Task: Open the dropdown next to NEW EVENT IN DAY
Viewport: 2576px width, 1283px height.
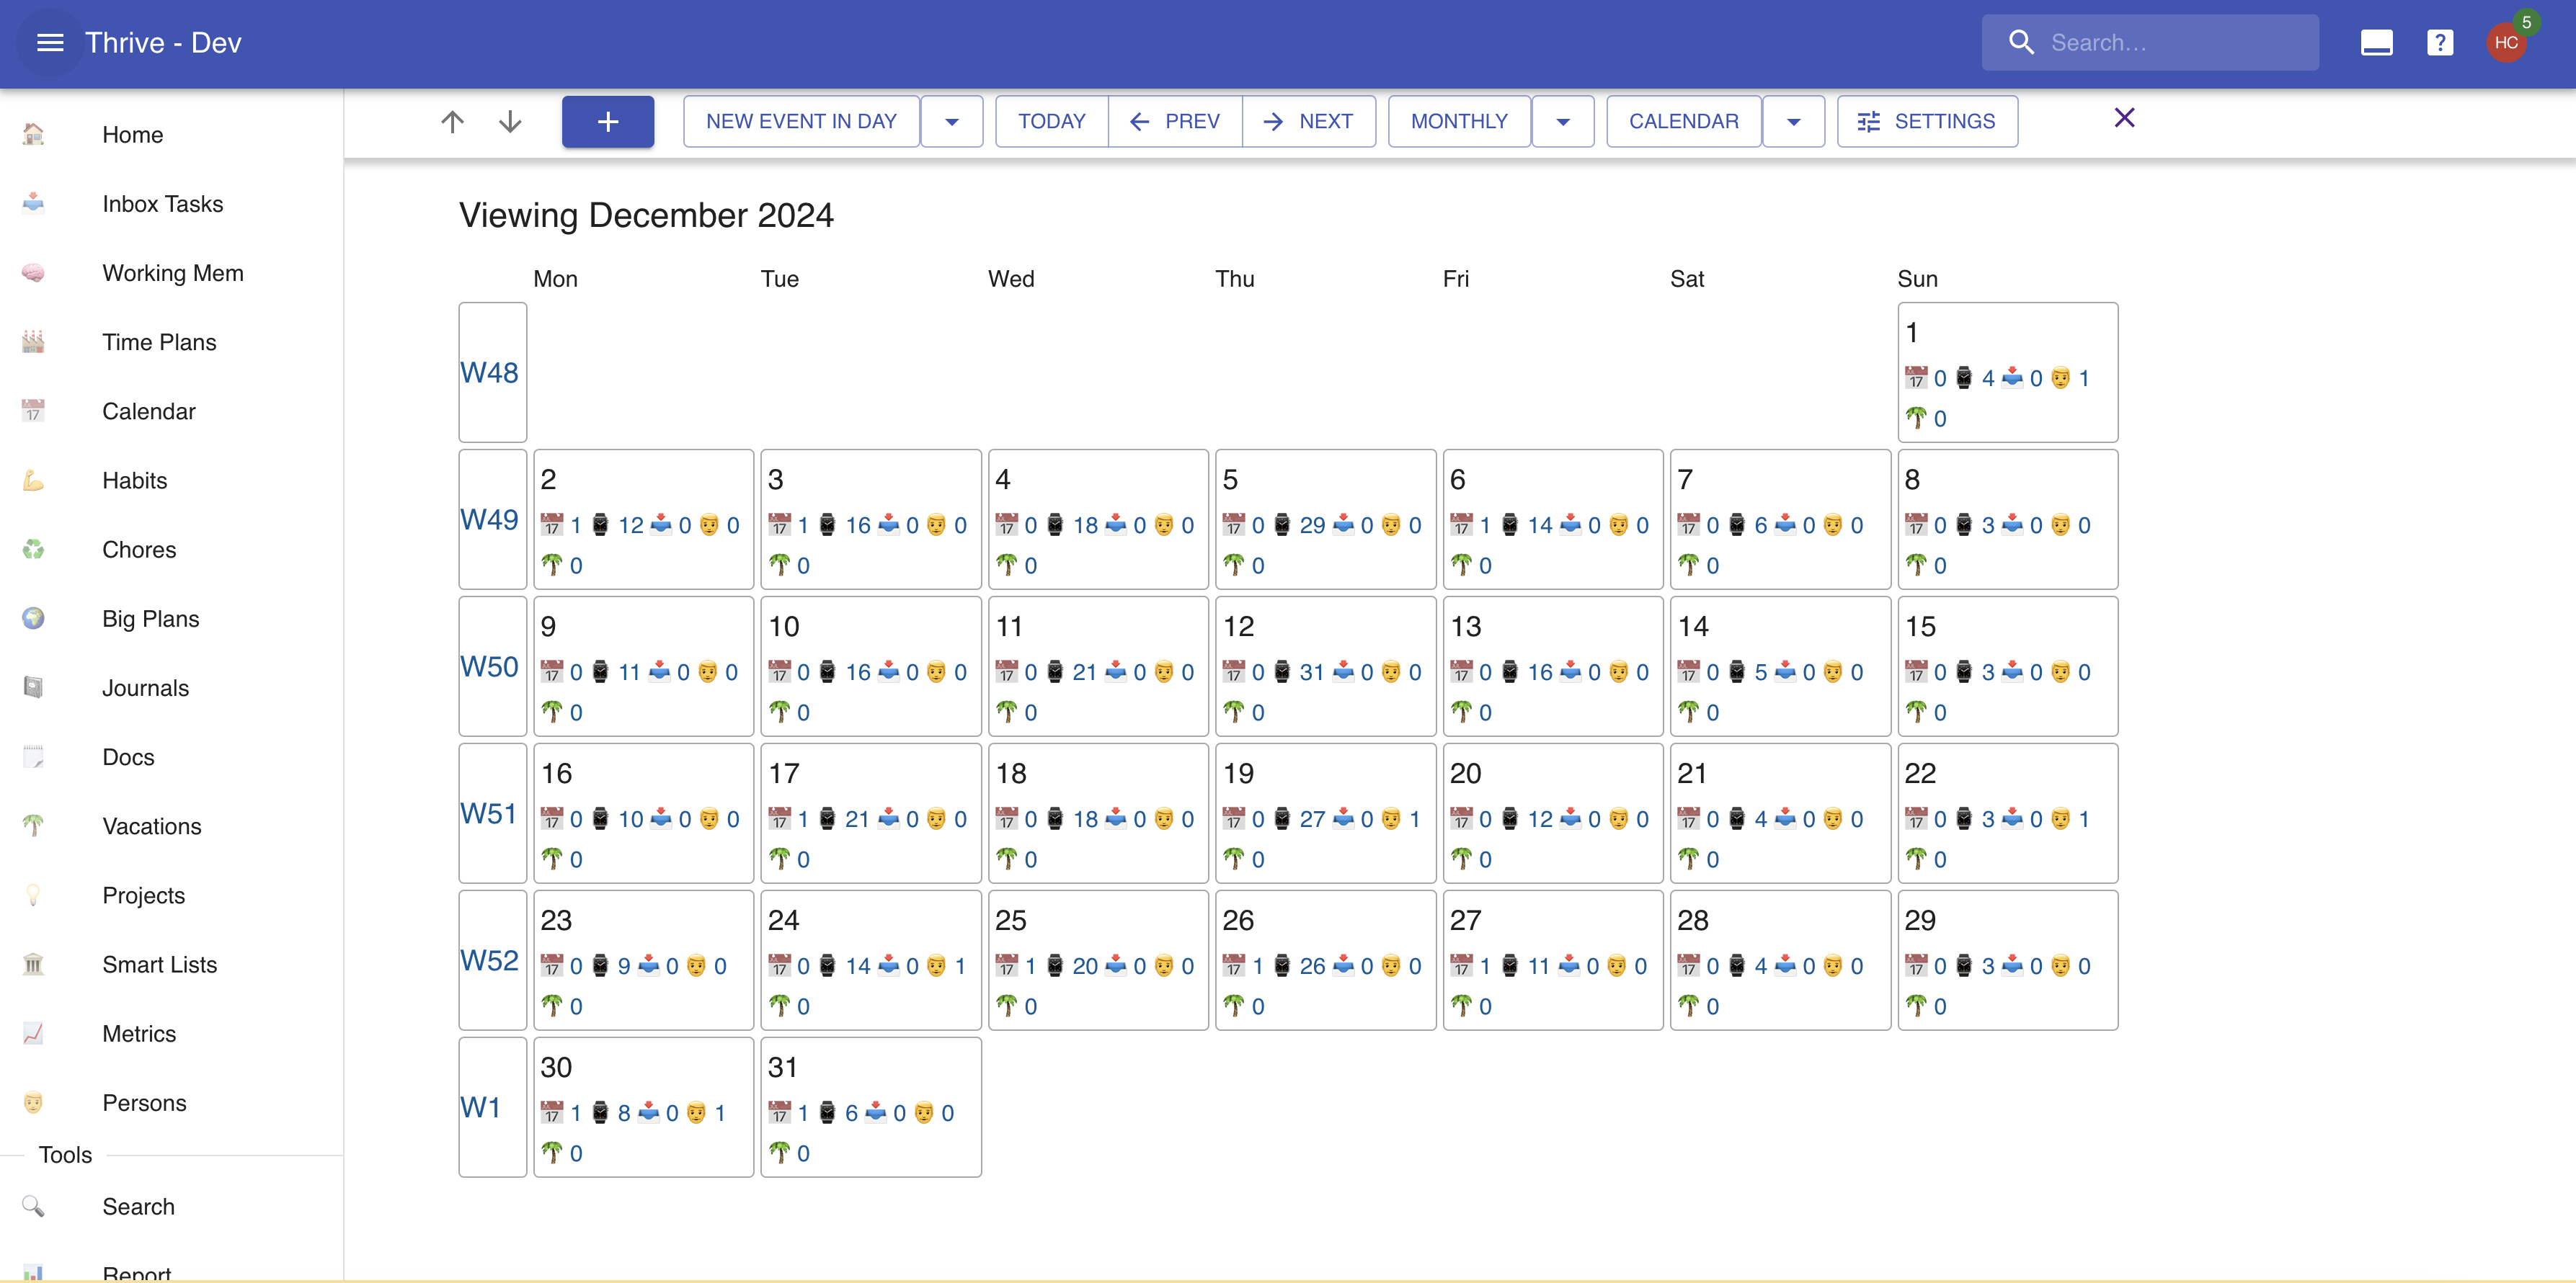Action: tap(951, 121)
